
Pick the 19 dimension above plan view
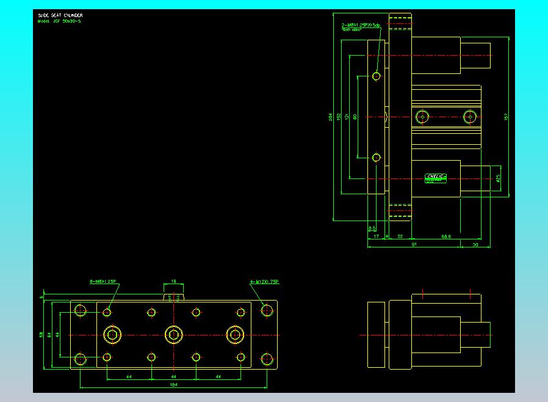(x=173, y=282)
